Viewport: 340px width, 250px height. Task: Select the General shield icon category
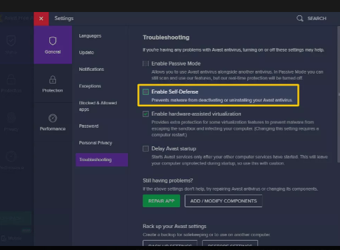click(53, 45)
